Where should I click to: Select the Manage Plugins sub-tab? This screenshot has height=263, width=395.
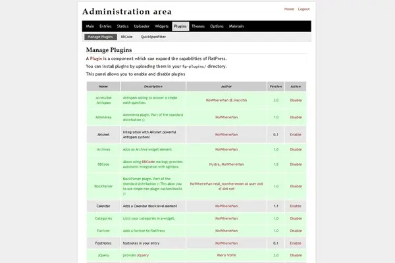[x=101, y=37]
